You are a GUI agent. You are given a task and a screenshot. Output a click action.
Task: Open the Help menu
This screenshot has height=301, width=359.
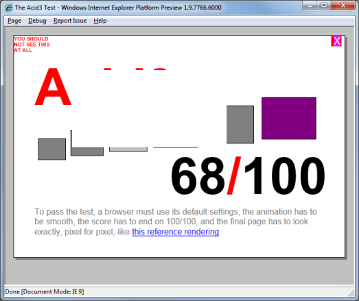tap(100, 21)
